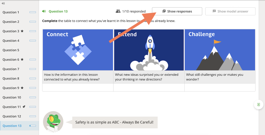Click the star icon beside Question 3
Viewport: 265px width, 135px height.
click(x=22, y=31)
